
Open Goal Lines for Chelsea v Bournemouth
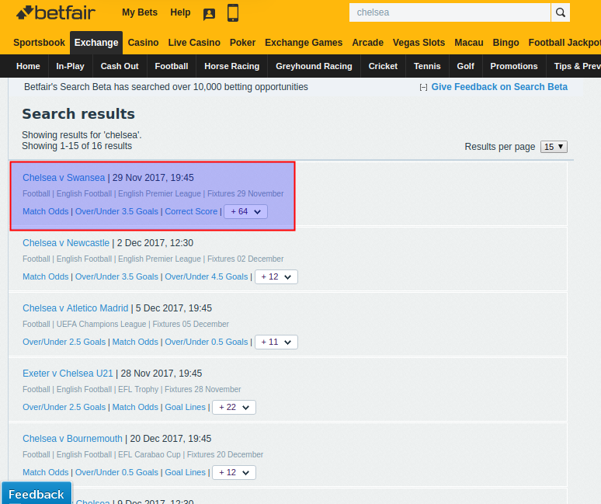point(185,472)
